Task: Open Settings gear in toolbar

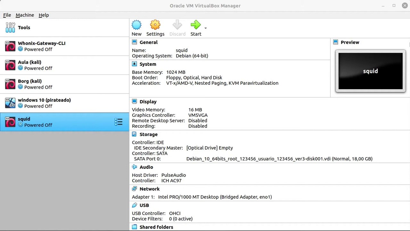Action: [155, 25]
